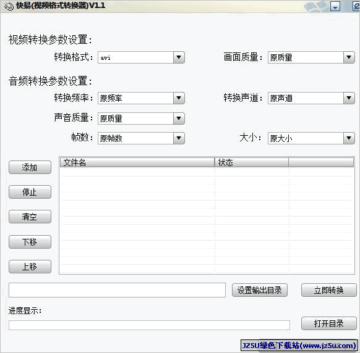
Task: Click the blank third column header
Action: [x=321, y=162]
